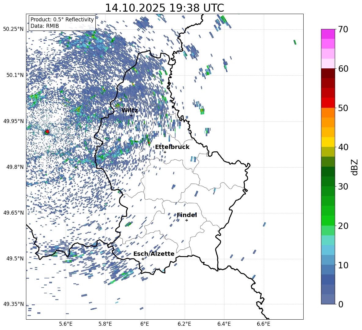Click the dBZ colorbar axis label
This screenshot has width=362, height=330.
pos(355,167)
